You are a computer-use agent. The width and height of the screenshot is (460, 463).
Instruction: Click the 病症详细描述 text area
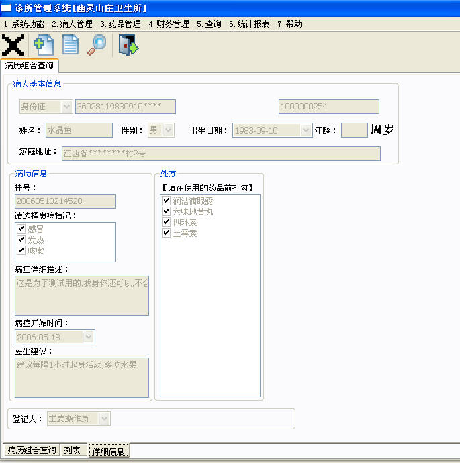[82, 296]
